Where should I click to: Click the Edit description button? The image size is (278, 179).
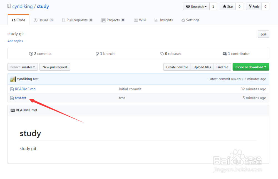(x=263, y=34)
